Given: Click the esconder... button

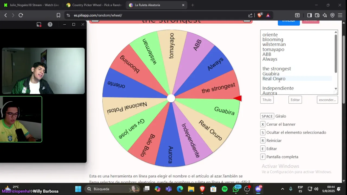Looking at the screenshot, I should click(x=327, y=100).
